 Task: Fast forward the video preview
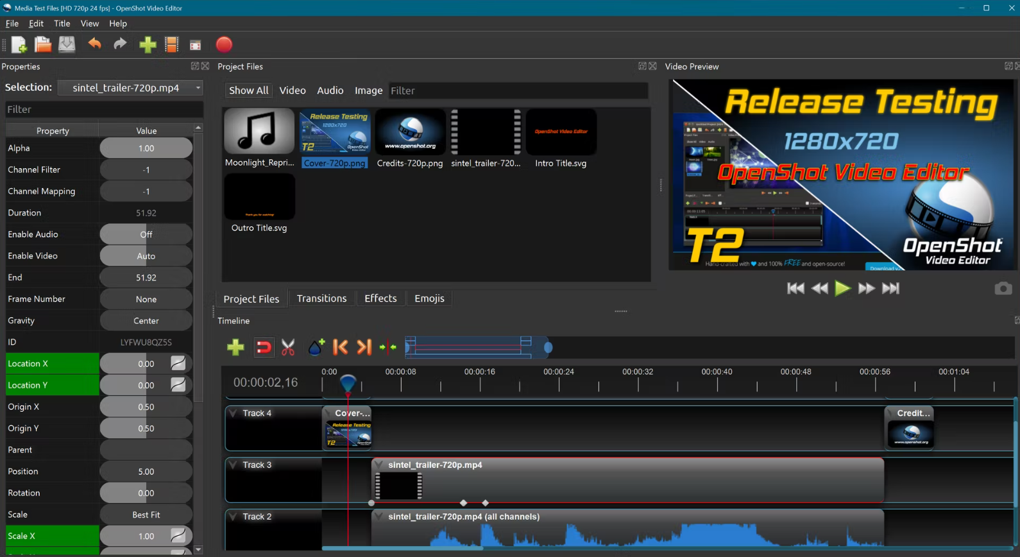[x=866, y=289]
